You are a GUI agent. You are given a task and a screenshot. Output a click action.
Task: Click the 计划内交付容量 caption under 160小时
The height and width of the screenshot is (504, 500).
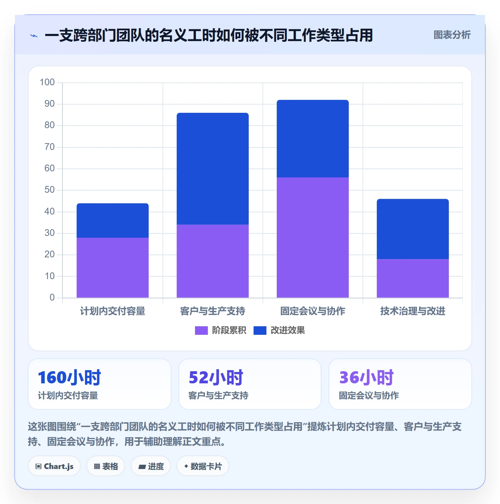(x=68, y=395)
